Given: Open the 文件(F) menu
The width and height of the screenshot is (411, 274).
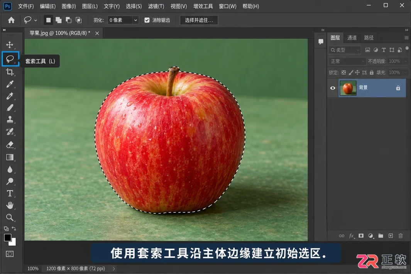Looking at the screenshot, I should (26, 6).
